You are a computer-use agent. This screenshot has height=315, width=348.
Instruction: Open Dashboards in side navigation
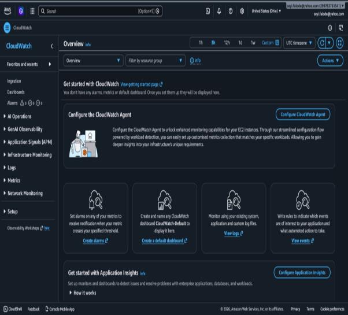click(16, 92)
